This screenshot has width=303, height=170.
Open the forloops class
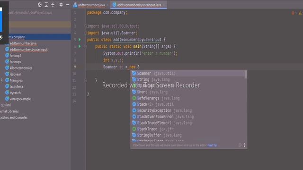[x=15, y=62]
